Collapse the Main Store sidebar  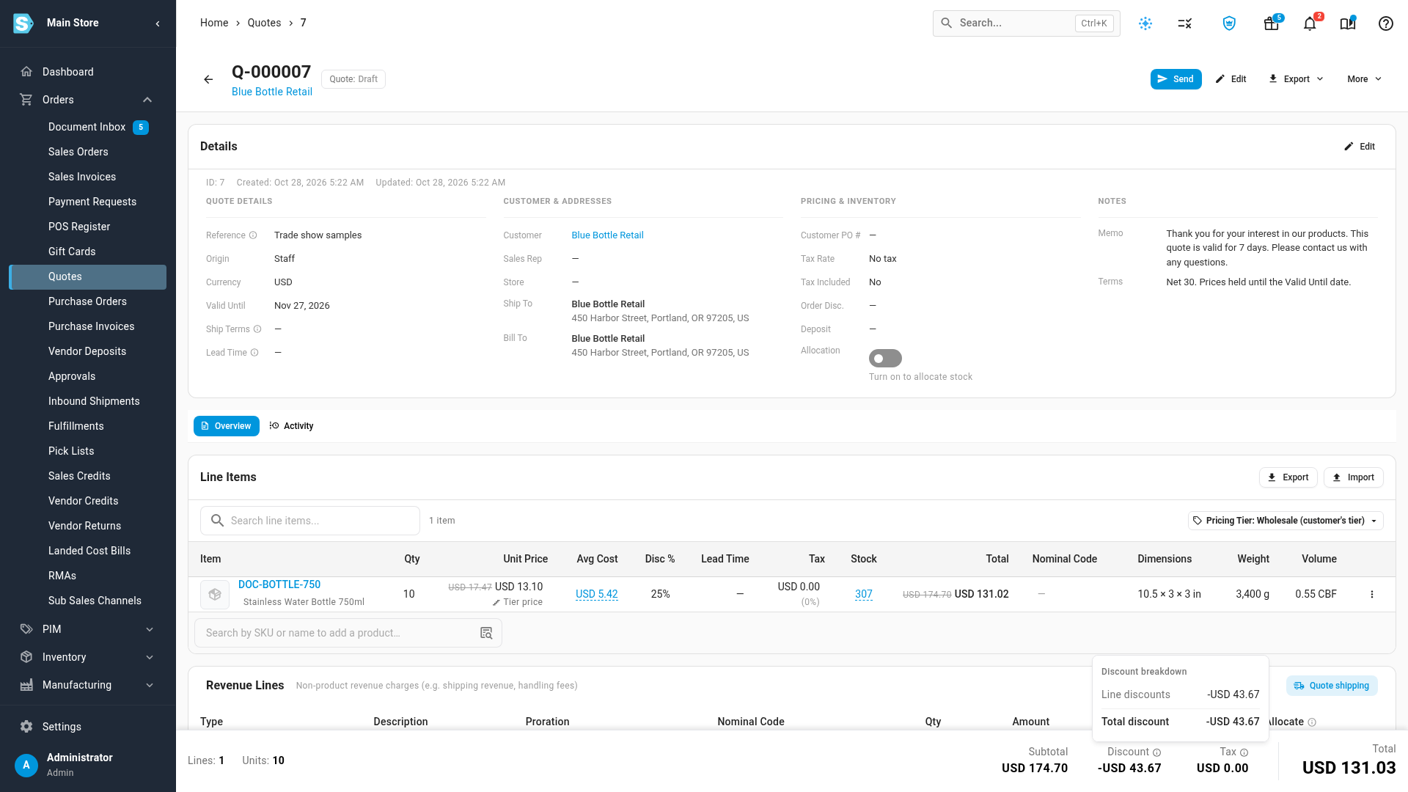tap(158, 23)
